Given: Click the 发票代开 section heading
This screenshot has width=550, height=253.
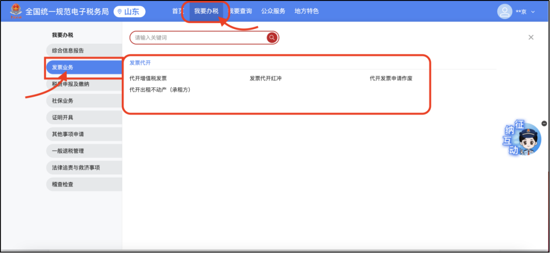Looking at the screenshot, I should click(140, 63).
